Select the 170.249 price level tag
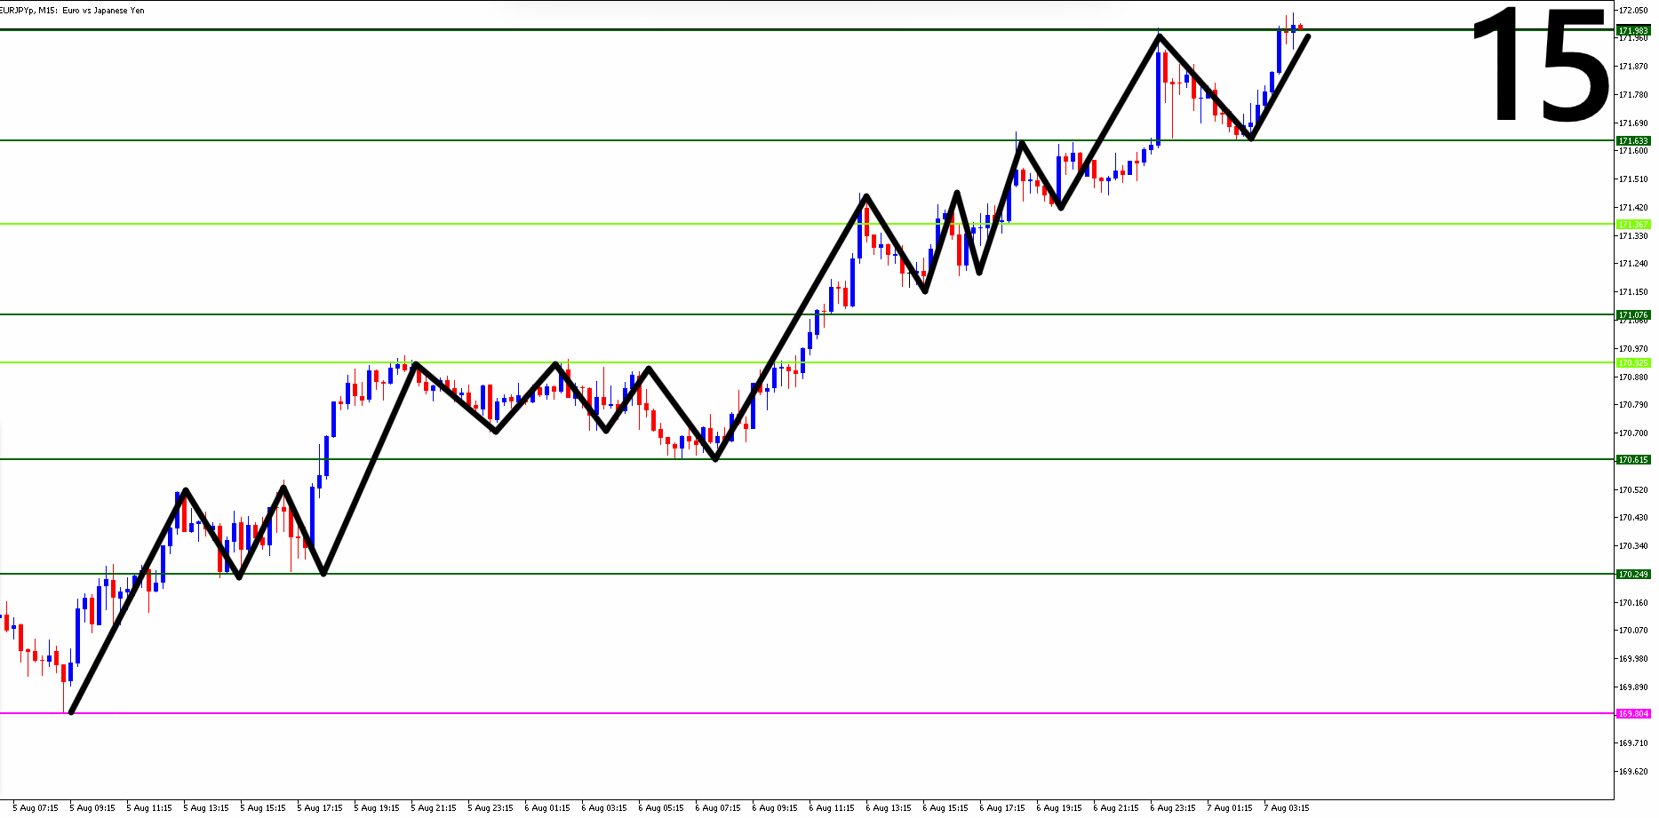Image resolution: width=1659 pixels, height=818 pixels. click(x=1633, y=575)
